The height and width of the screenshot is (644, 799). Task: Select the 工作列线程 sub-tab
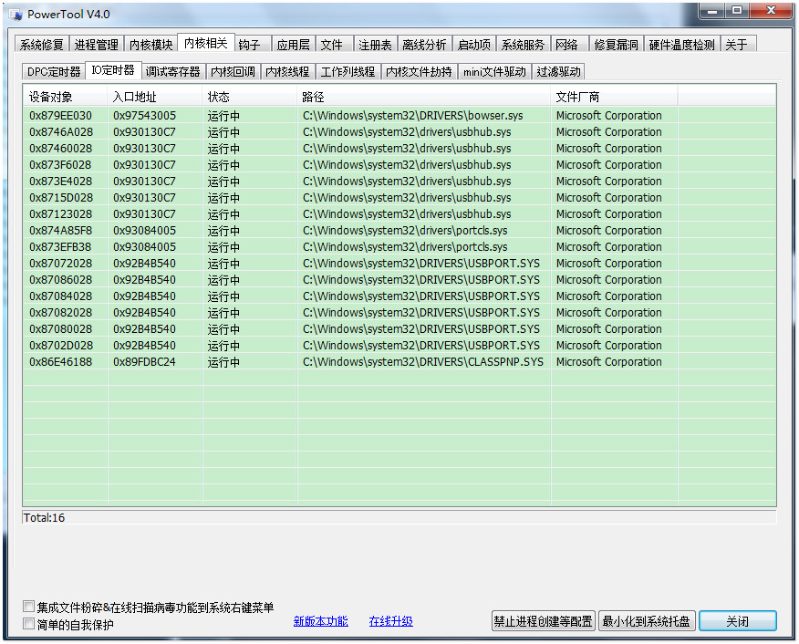pos(348,71)
